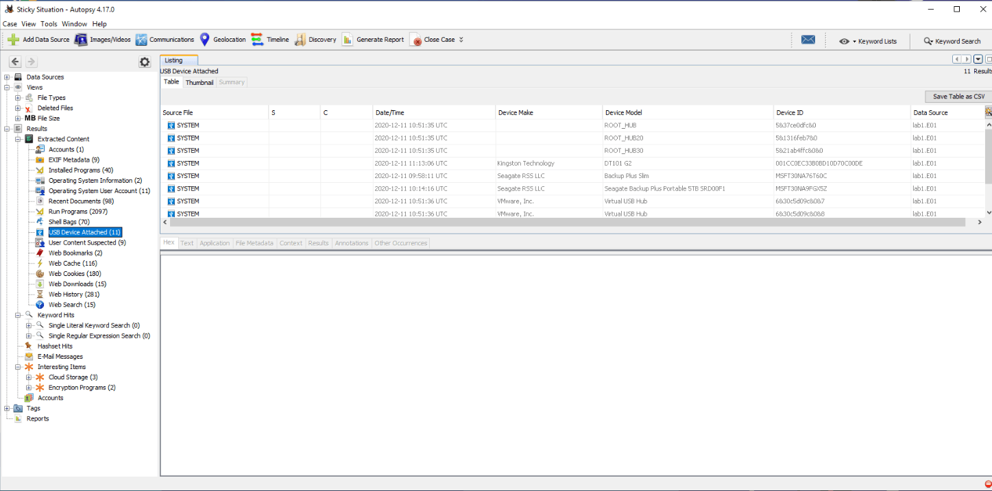Select Web History (281) node

click(75, 294)
